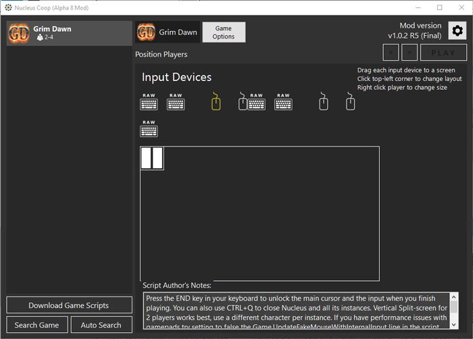Click the script notes scrollbar thumb

tap(453, 307)
